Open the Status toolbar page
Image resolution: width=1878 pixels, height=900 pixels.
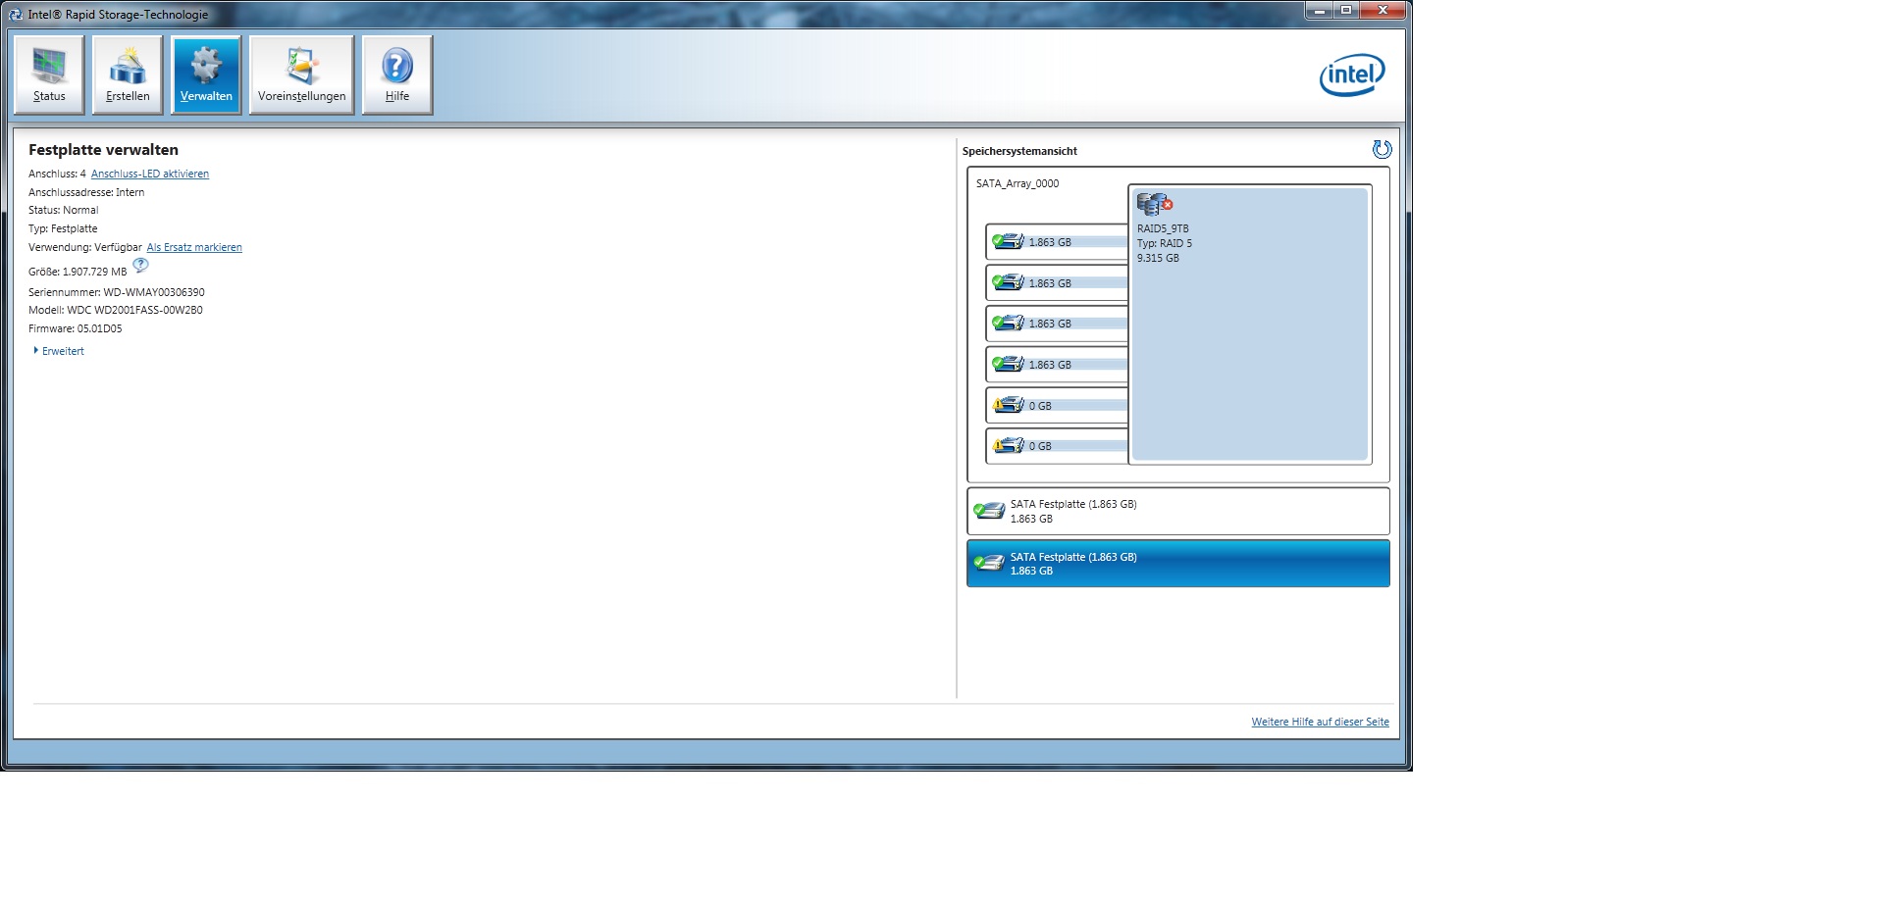tap(49, 75)
